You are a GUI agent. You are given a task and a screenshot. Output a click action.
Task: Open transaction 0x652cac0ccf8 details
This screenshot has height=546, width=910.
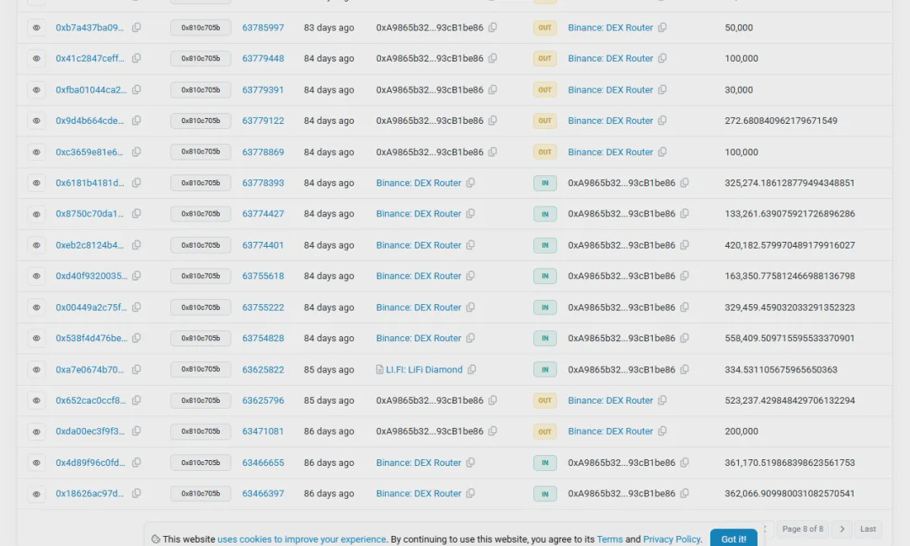[90, 400]
